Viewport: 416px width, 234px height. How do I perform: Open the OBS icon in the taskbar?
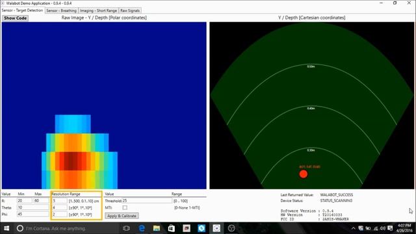click(x=231, y=228)
